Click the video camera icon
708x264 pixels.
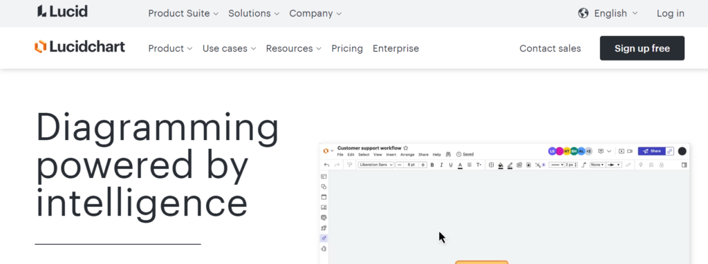tap(630, 151)
